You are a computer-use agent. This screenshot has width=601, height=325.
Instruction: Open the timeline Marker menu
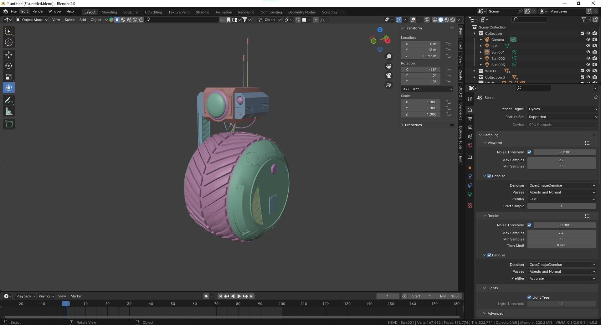(76, 296)
